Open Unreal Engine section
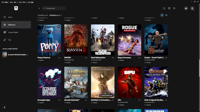 pos(16,32)
